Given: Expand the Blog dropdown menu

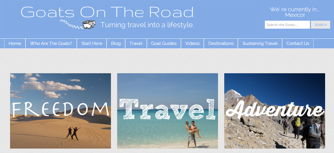Looking at the screenshot, I should [x=116, y=43].
